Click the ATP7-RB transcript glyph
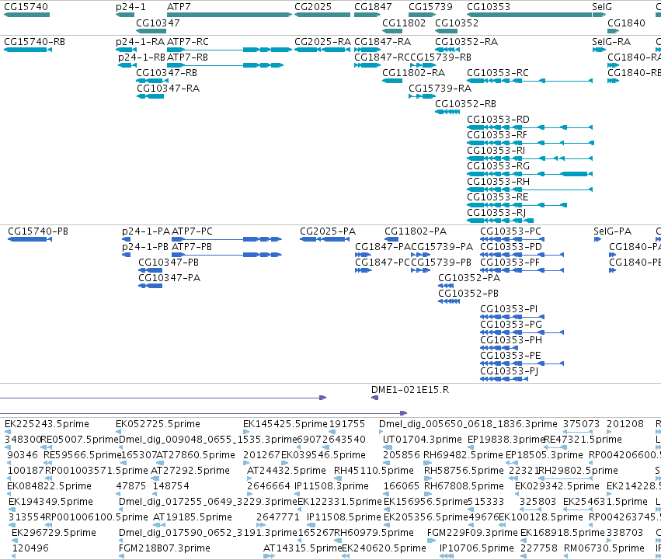 (225, 65)
